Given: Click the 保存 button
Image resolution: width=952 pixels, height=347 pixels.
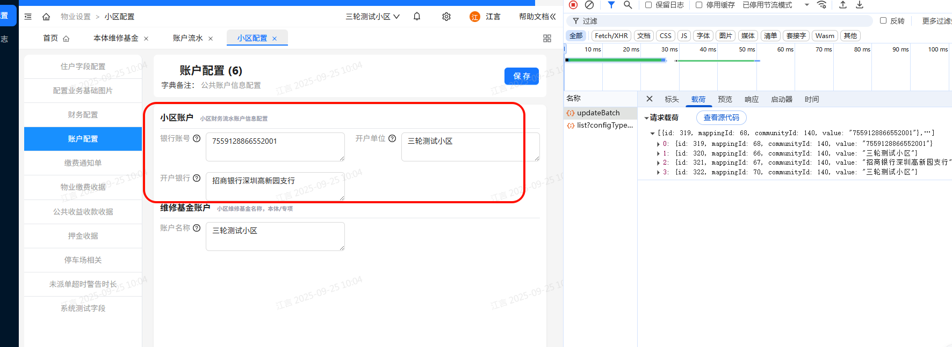Looking at the screenshot, I should [x=521, y=76].
